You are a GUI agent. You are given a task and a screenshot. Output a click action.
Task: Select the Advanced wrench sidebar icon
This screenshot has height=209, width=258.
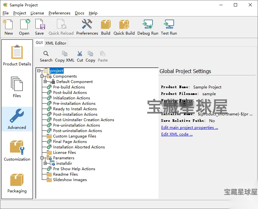pyautogui.click(x=17, y=116)
